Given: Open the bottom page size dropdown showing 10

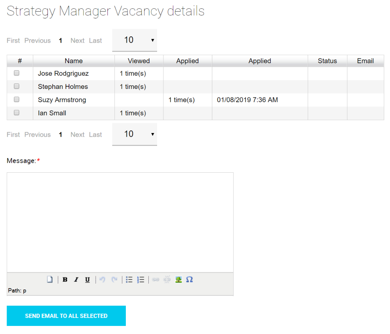Looking at the screenshot, I should click(135, 134).
